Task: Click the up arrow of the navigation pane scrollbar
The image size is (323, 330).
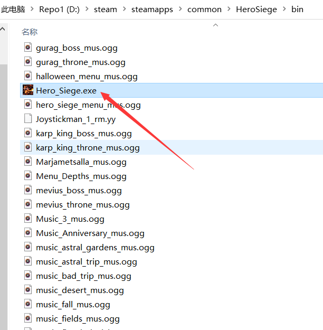Action: pos(3,29)
